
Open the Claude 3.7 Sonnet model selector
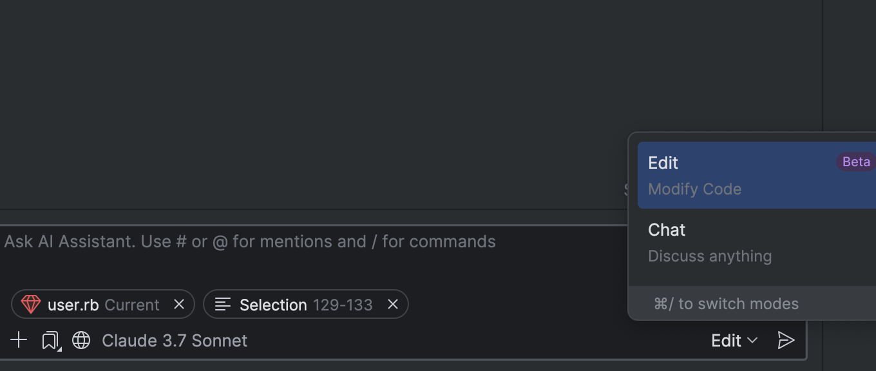(x=175, y=340)
